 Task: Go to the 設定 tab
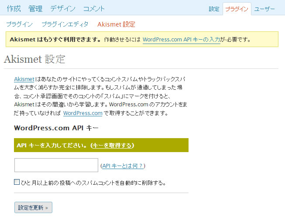pos(214,9)
